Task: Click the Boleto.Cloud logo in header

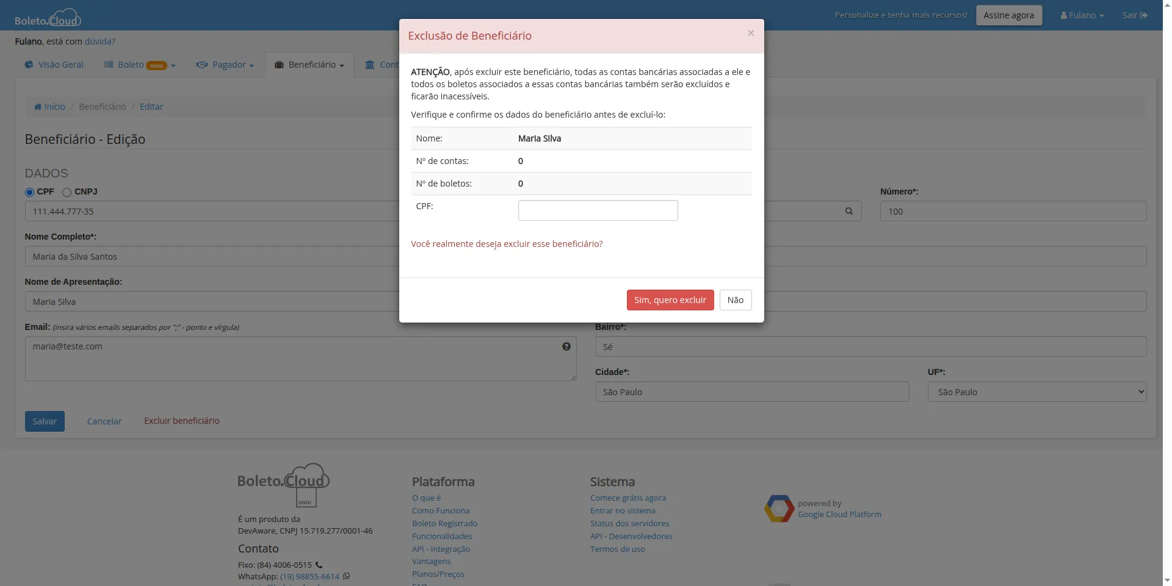Action: click(x=48, y=17)
